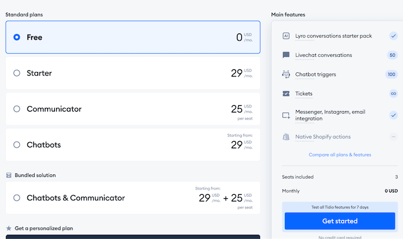
Task: Click the Bundled solution icon
Action: pos(9,175)
